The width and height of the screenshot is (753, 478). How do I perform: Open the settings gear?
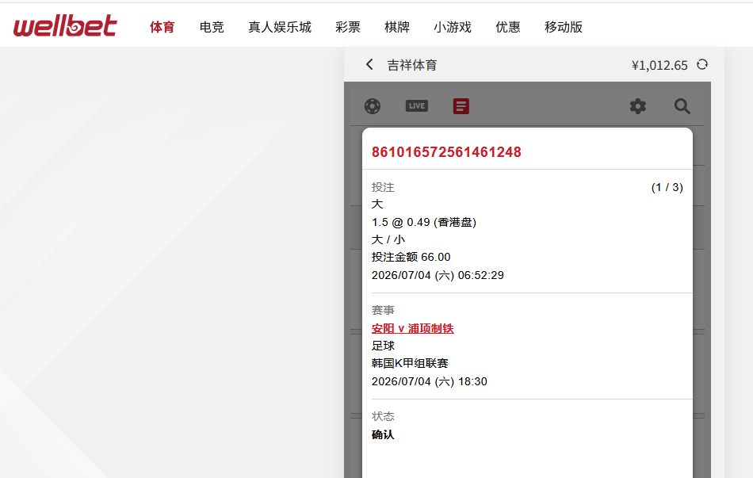(x=638, y=106)
